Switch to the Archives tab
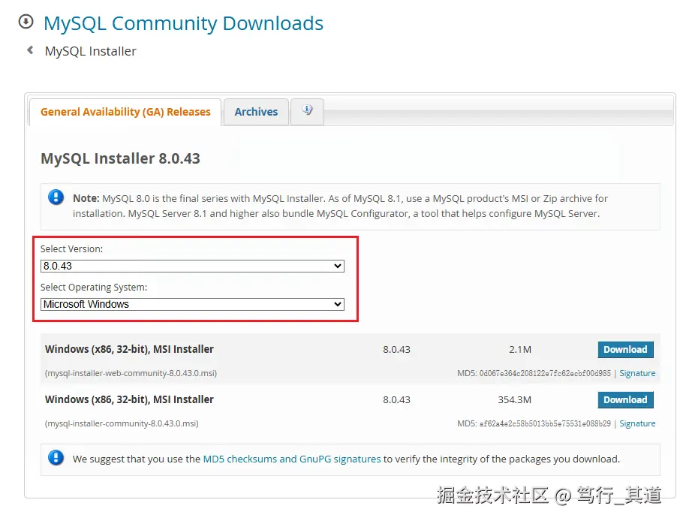This screenshot has width=677, height=521. click(x=256, y=112)
